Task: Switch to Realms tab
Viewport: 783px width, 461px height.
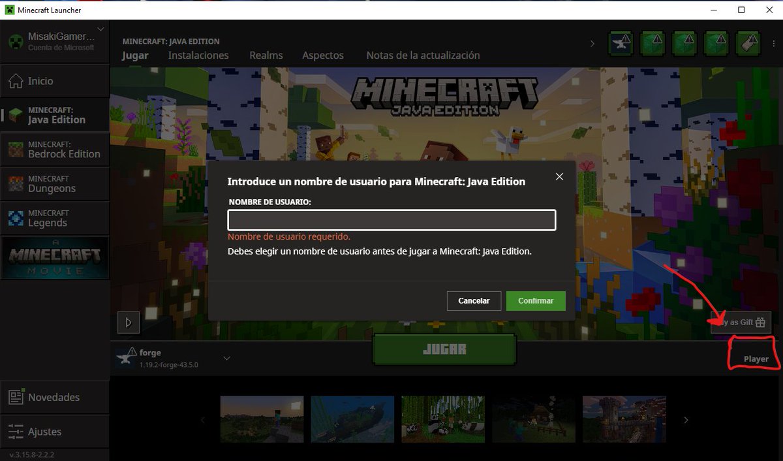Action: [266, 56]
